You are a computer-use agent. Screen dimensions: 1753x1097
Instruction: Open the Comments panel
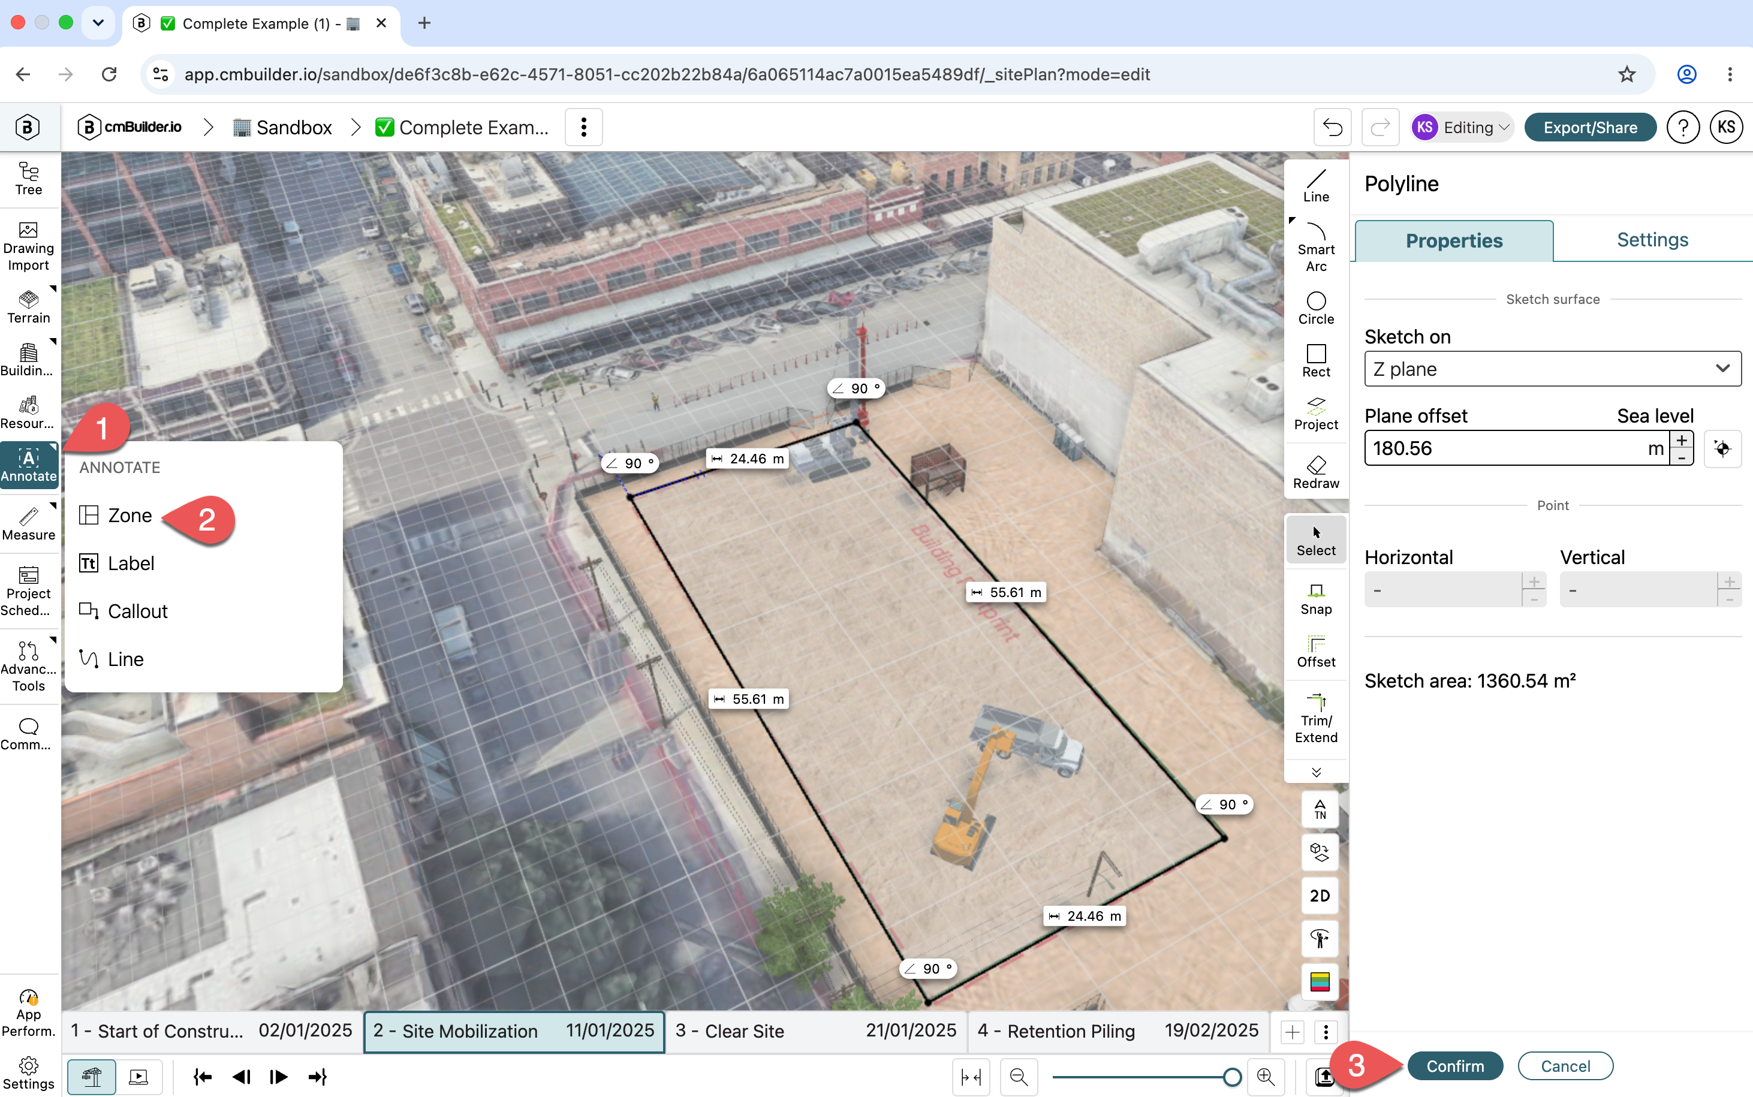[x=29, y=734]
